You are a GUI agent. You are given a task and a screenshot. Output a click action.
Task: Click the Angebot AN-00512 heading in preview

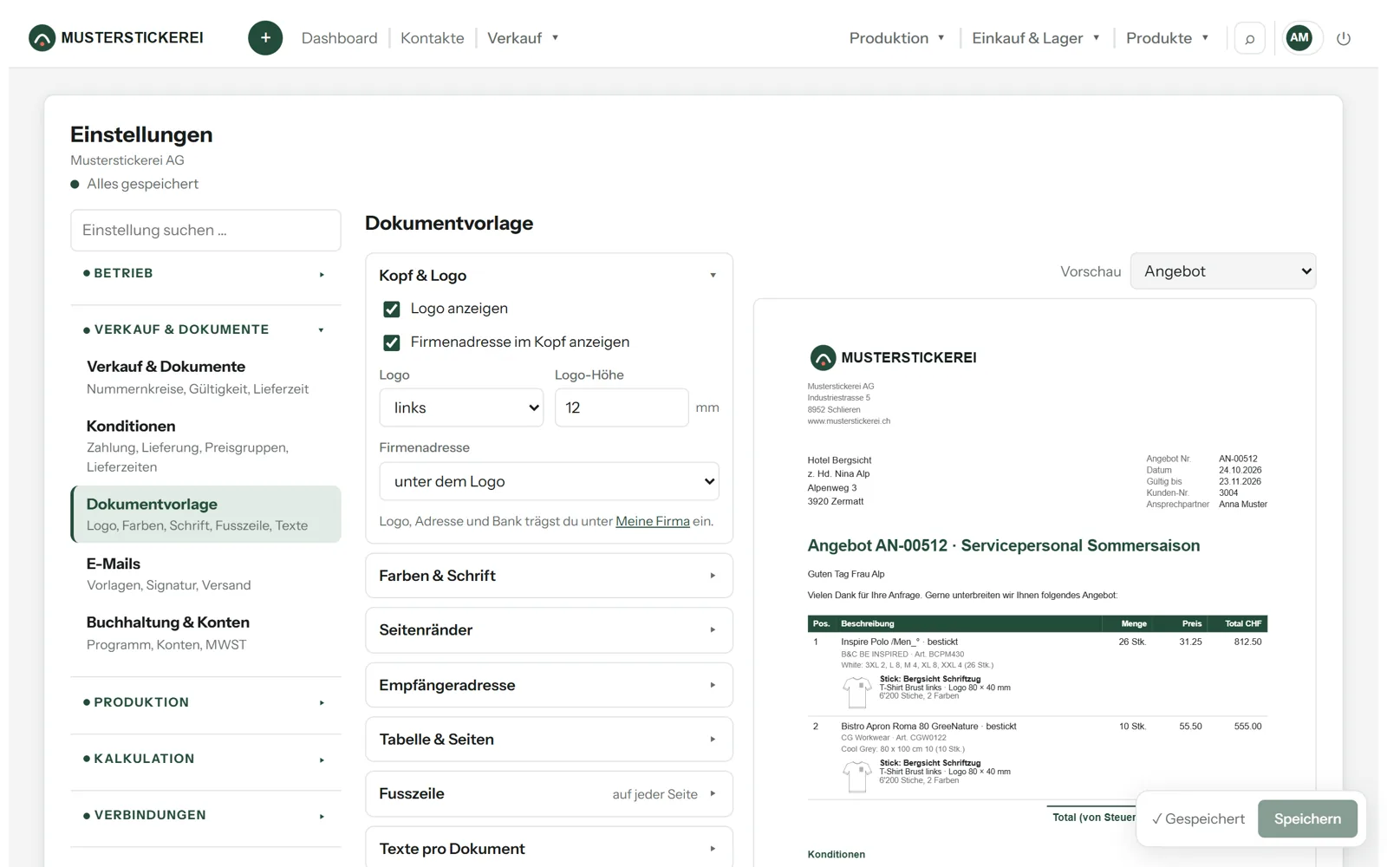tap(1003, 545)
